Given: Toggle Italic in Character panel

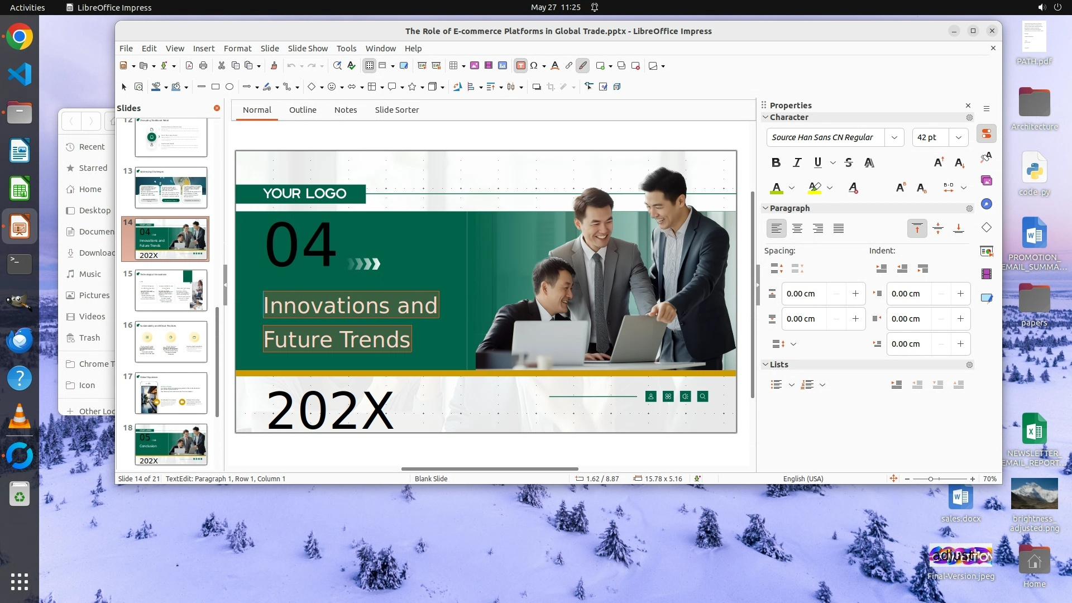Looking at the screenshot, I should (x=797, y=162).
